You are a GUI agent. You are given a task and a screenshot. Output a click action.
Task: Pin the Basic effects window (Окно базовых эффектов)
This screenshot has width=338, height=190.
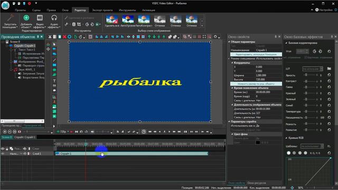click(x=332, y=37)
